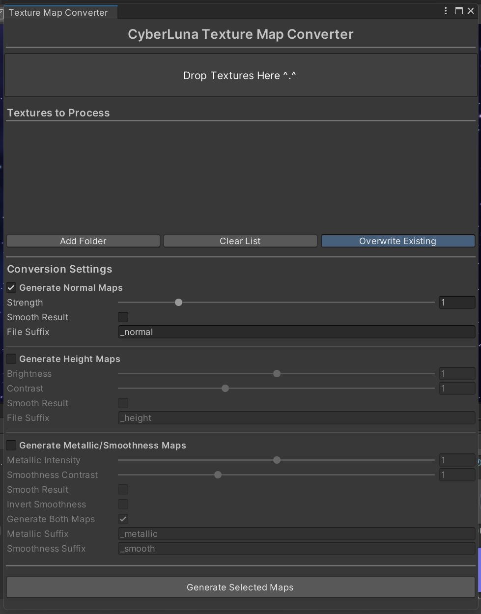Viewport: 481px width, 614px height.
Task: Click the Metallic Intensity slider handle
Action: (276, 460)
